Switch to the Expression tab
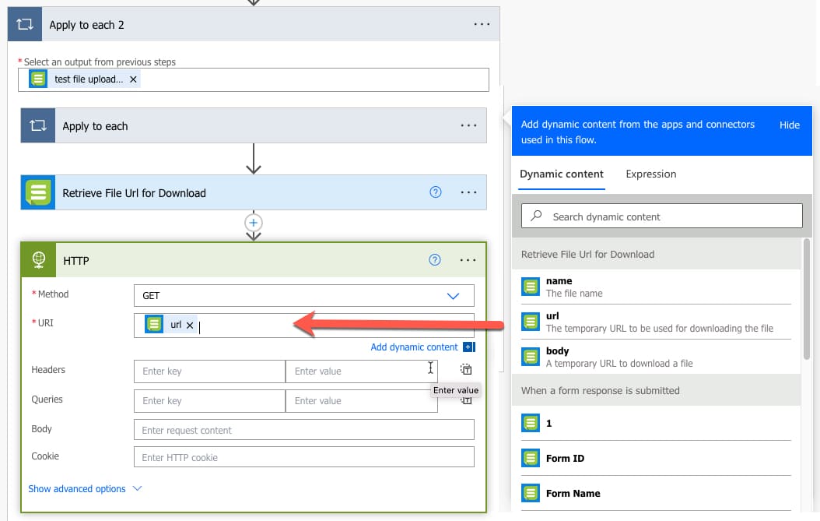Screen dimensions: 820x521 (650, 174)
